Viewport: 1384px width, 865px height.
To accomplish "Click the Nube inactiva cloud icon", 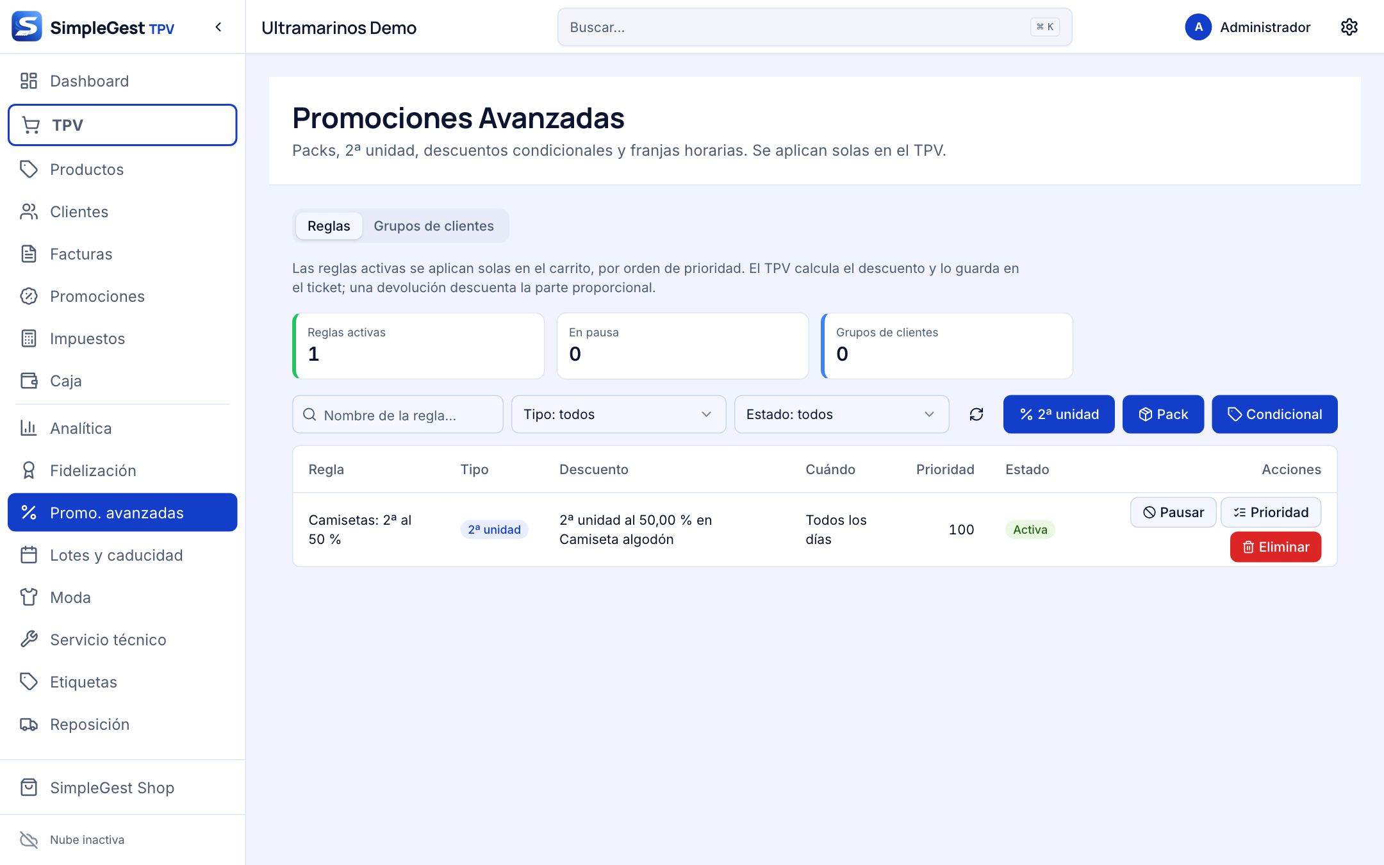I will coord(29,839).
